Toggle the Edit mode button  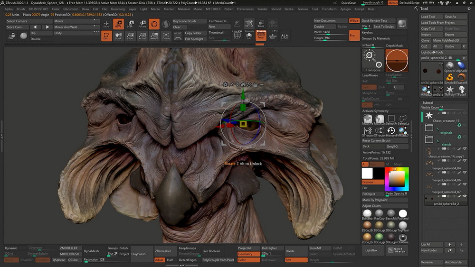click(106, 36)
